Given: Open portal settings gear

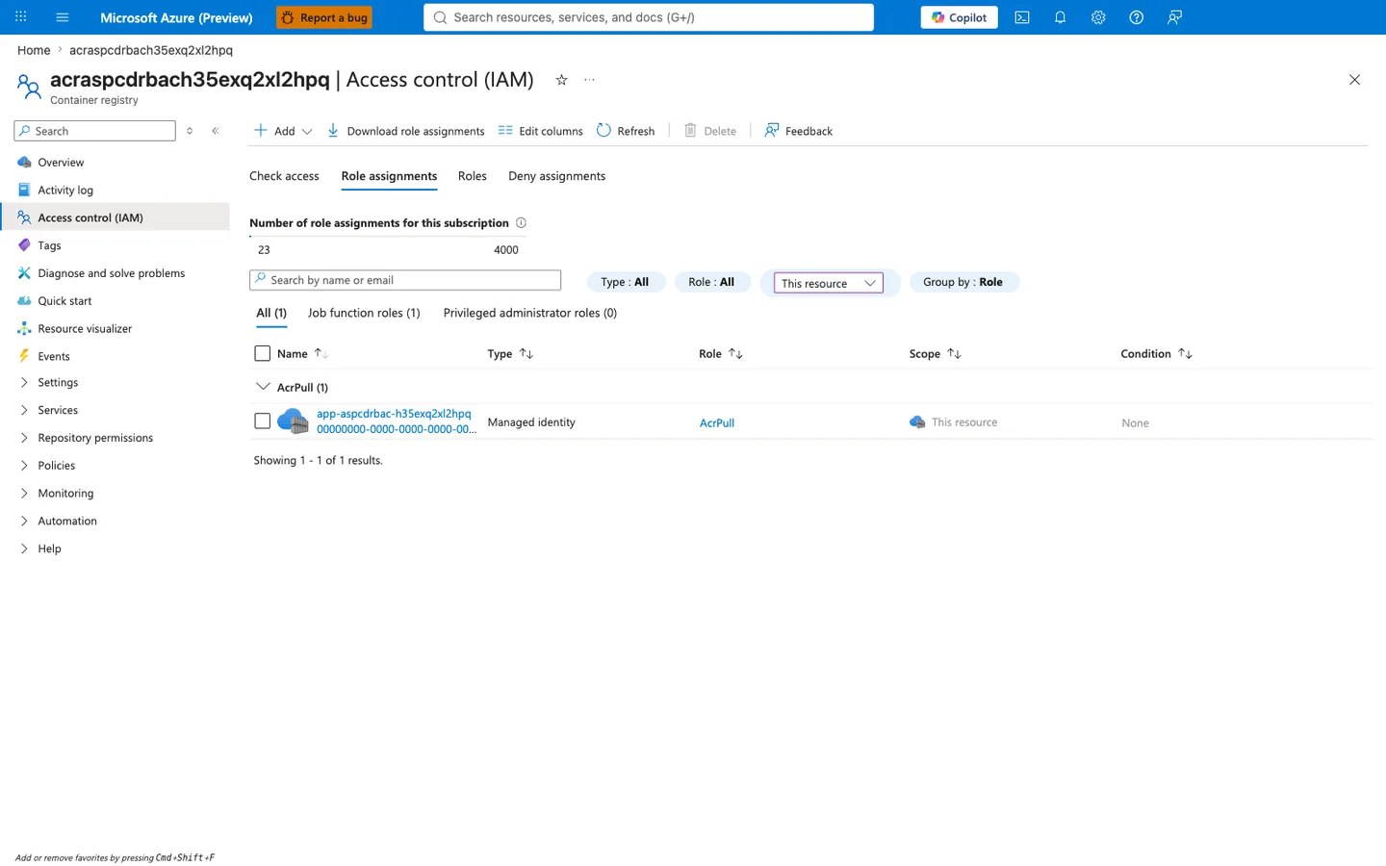Looking at the screenshot, I should click(x=1098, y=17).
